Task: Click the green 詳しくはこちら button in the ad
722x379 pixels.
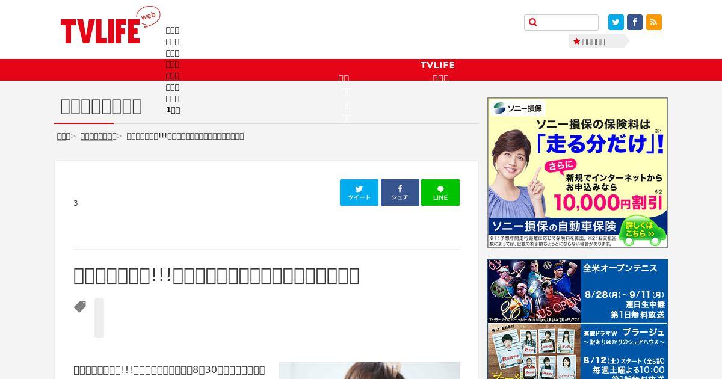Action: tap(642, 232)
